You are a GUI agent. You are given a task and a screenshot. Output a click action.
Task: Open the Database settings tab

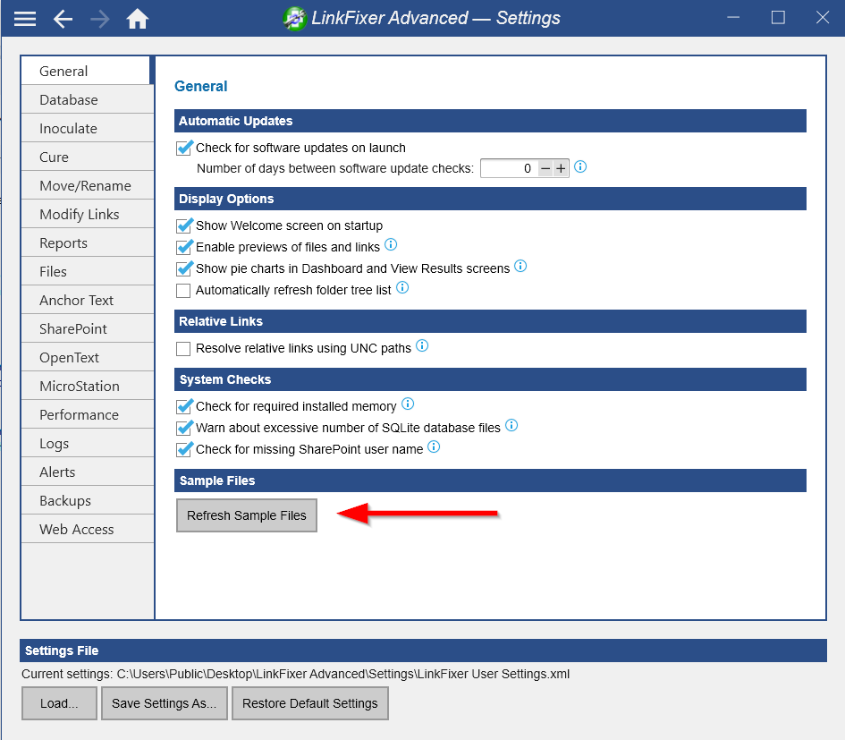pyautogui.click(x=88, y=100)
